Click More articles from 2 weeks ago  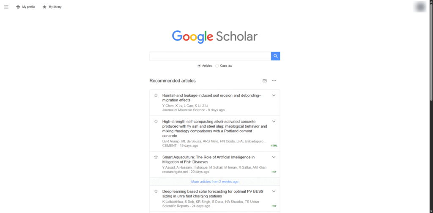pos(215,182)
